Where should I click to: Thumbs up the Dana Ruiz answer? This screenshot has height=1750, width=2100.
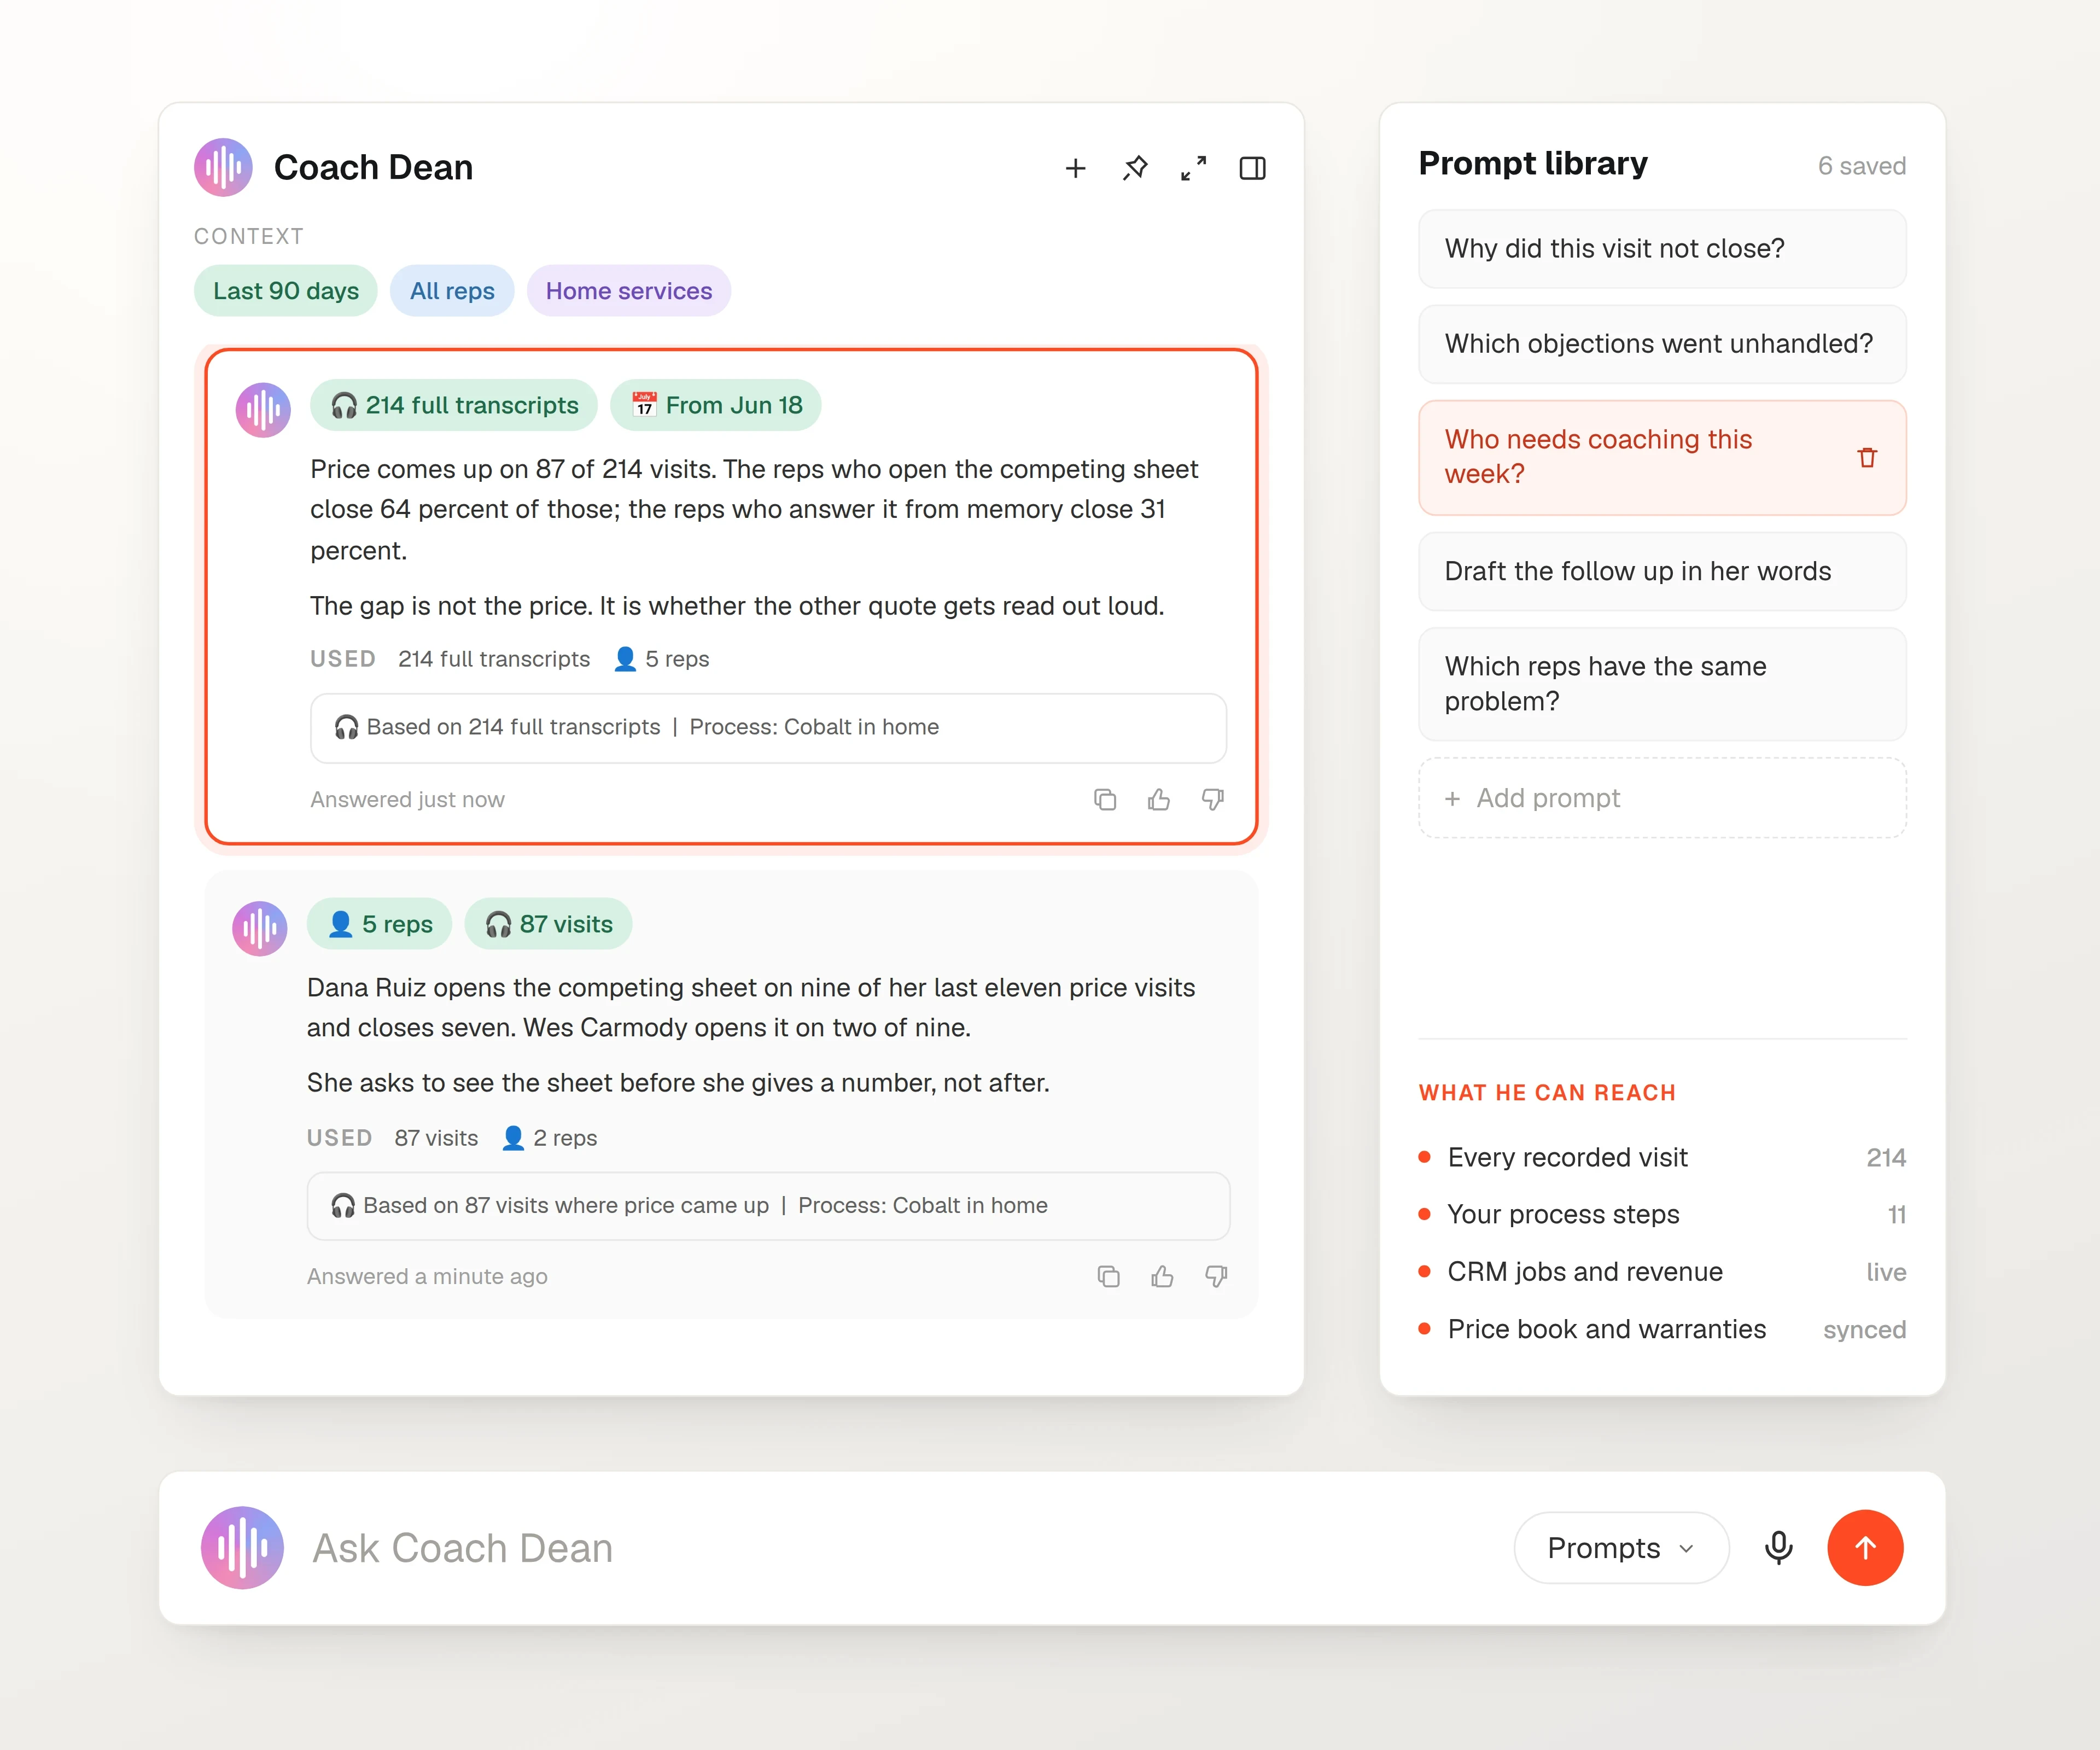[1162, 1276]
